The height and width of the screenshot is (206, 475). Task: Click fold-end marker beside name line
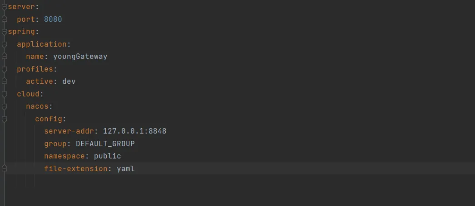tap(4, 57)
